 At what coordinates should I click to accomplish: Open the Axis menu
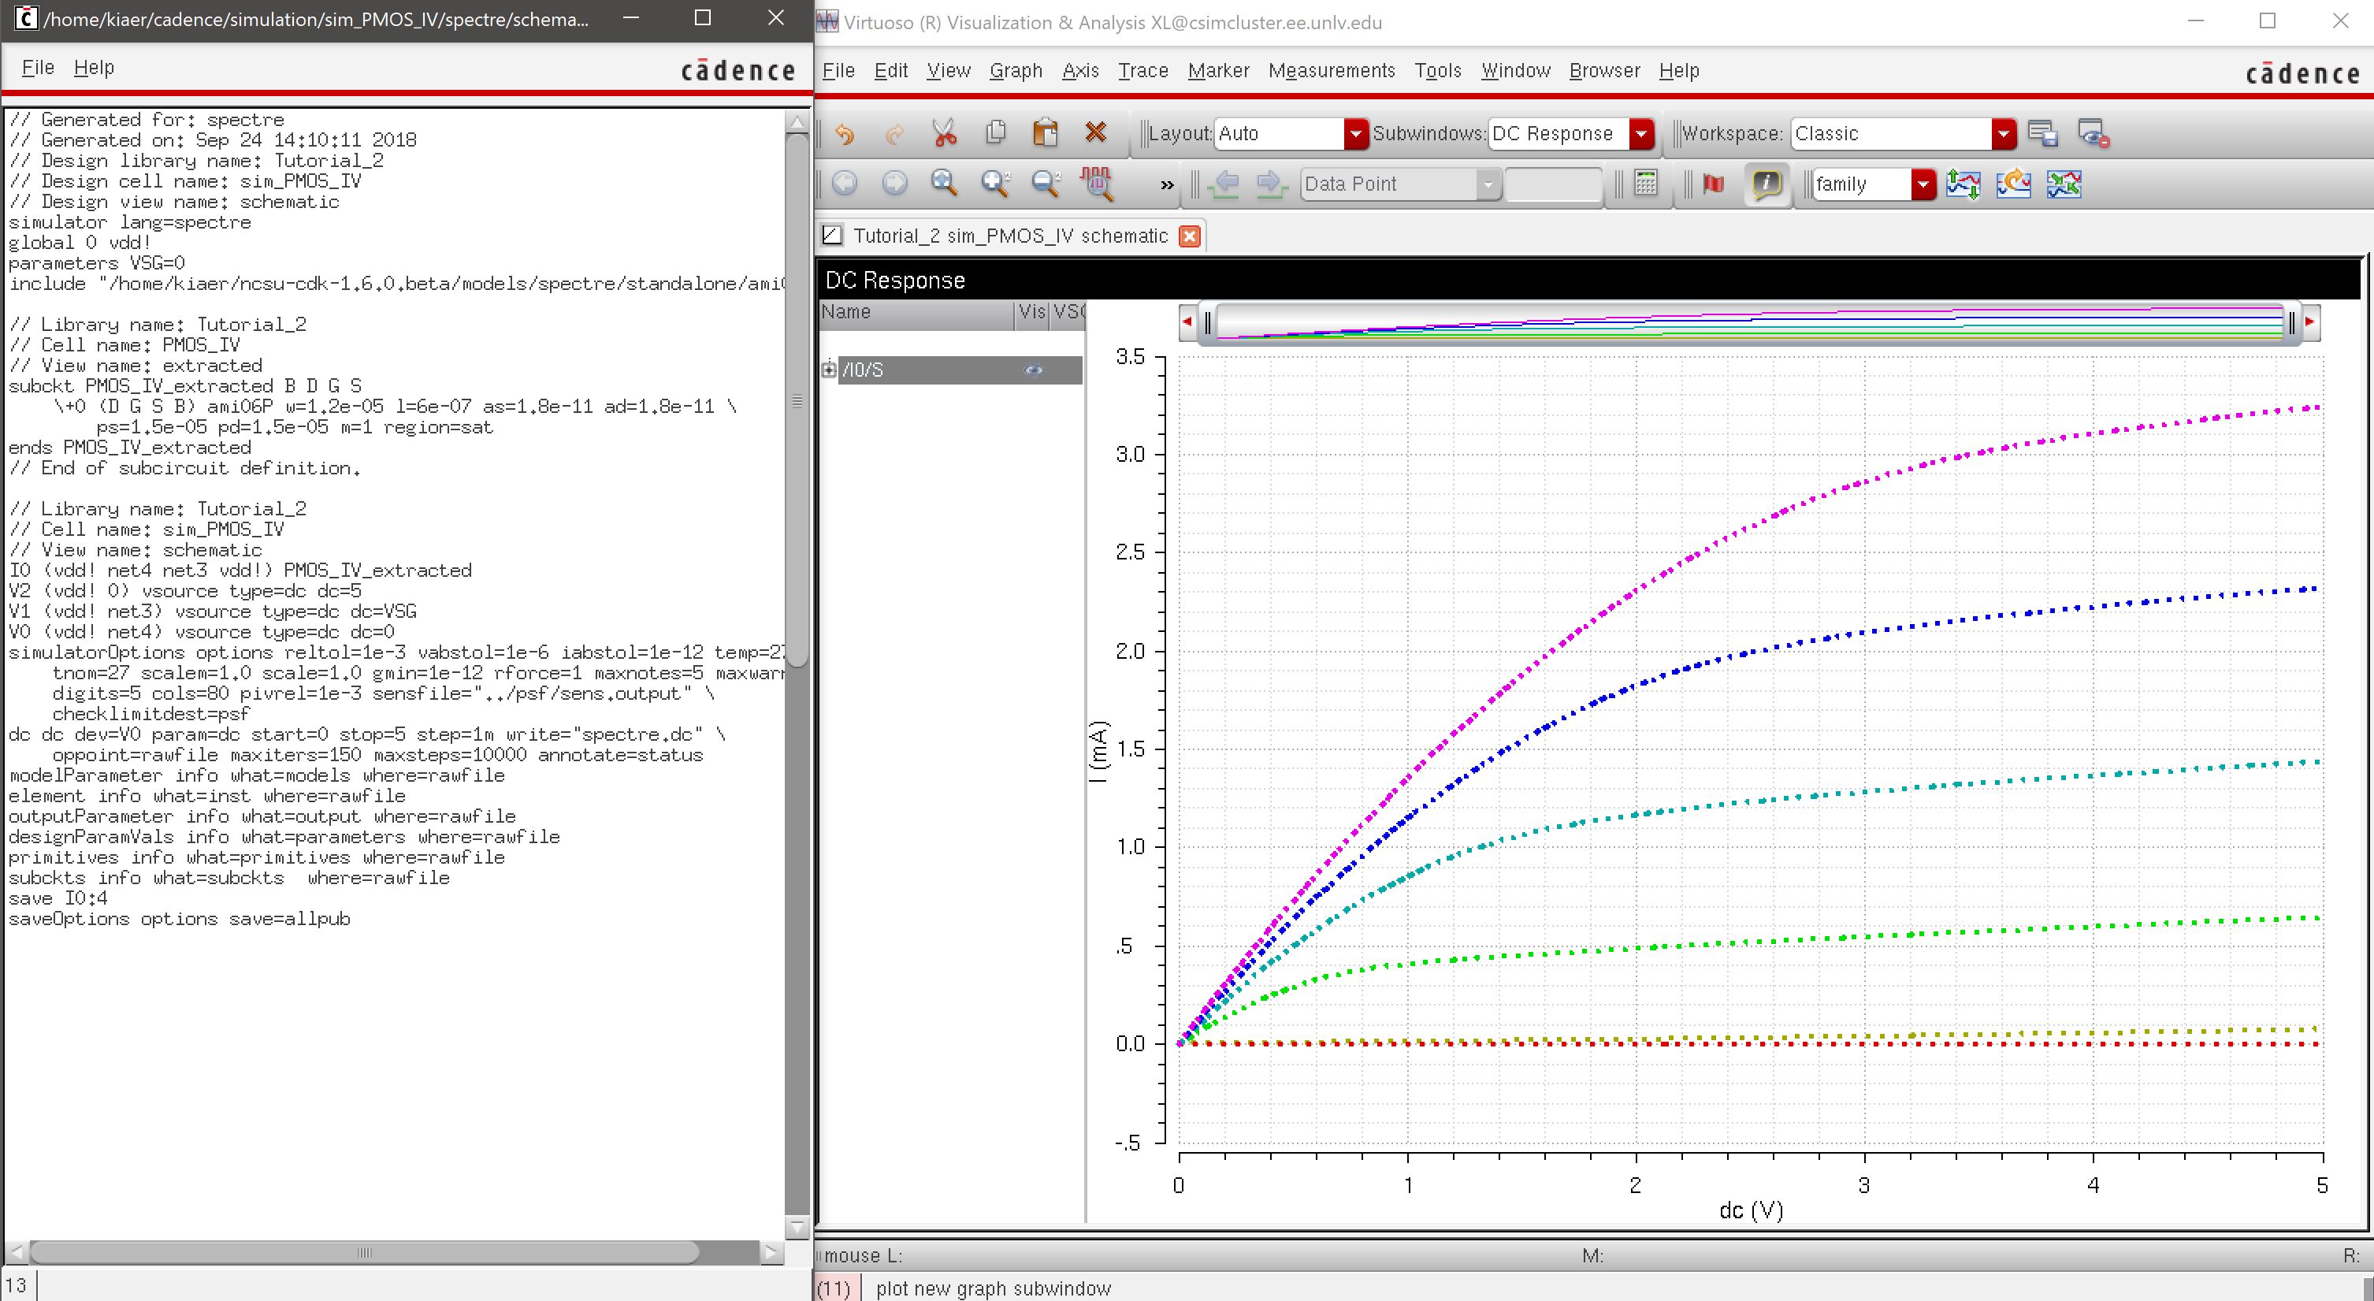(1080, 70)
